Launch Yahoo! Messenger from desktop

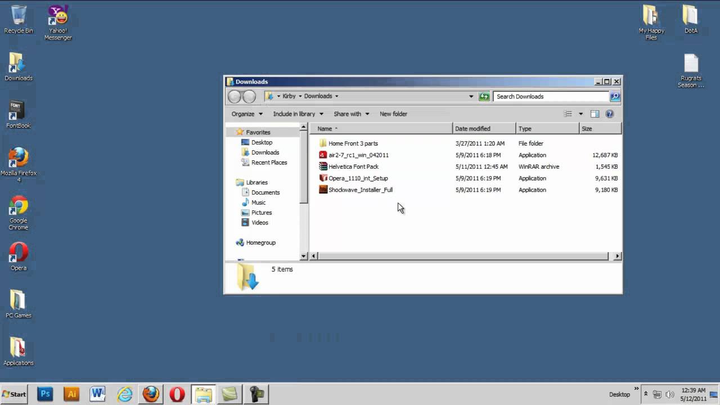pyautogui.click(x=58, y=23)
